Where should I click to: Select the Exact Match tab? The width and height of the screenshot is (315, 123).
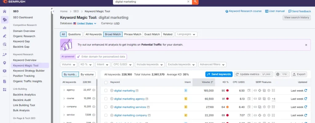pyautogui.click(x=152, y=34)
